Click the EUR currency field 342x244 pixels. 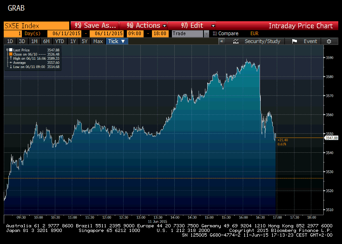click(x=254, y=33)
